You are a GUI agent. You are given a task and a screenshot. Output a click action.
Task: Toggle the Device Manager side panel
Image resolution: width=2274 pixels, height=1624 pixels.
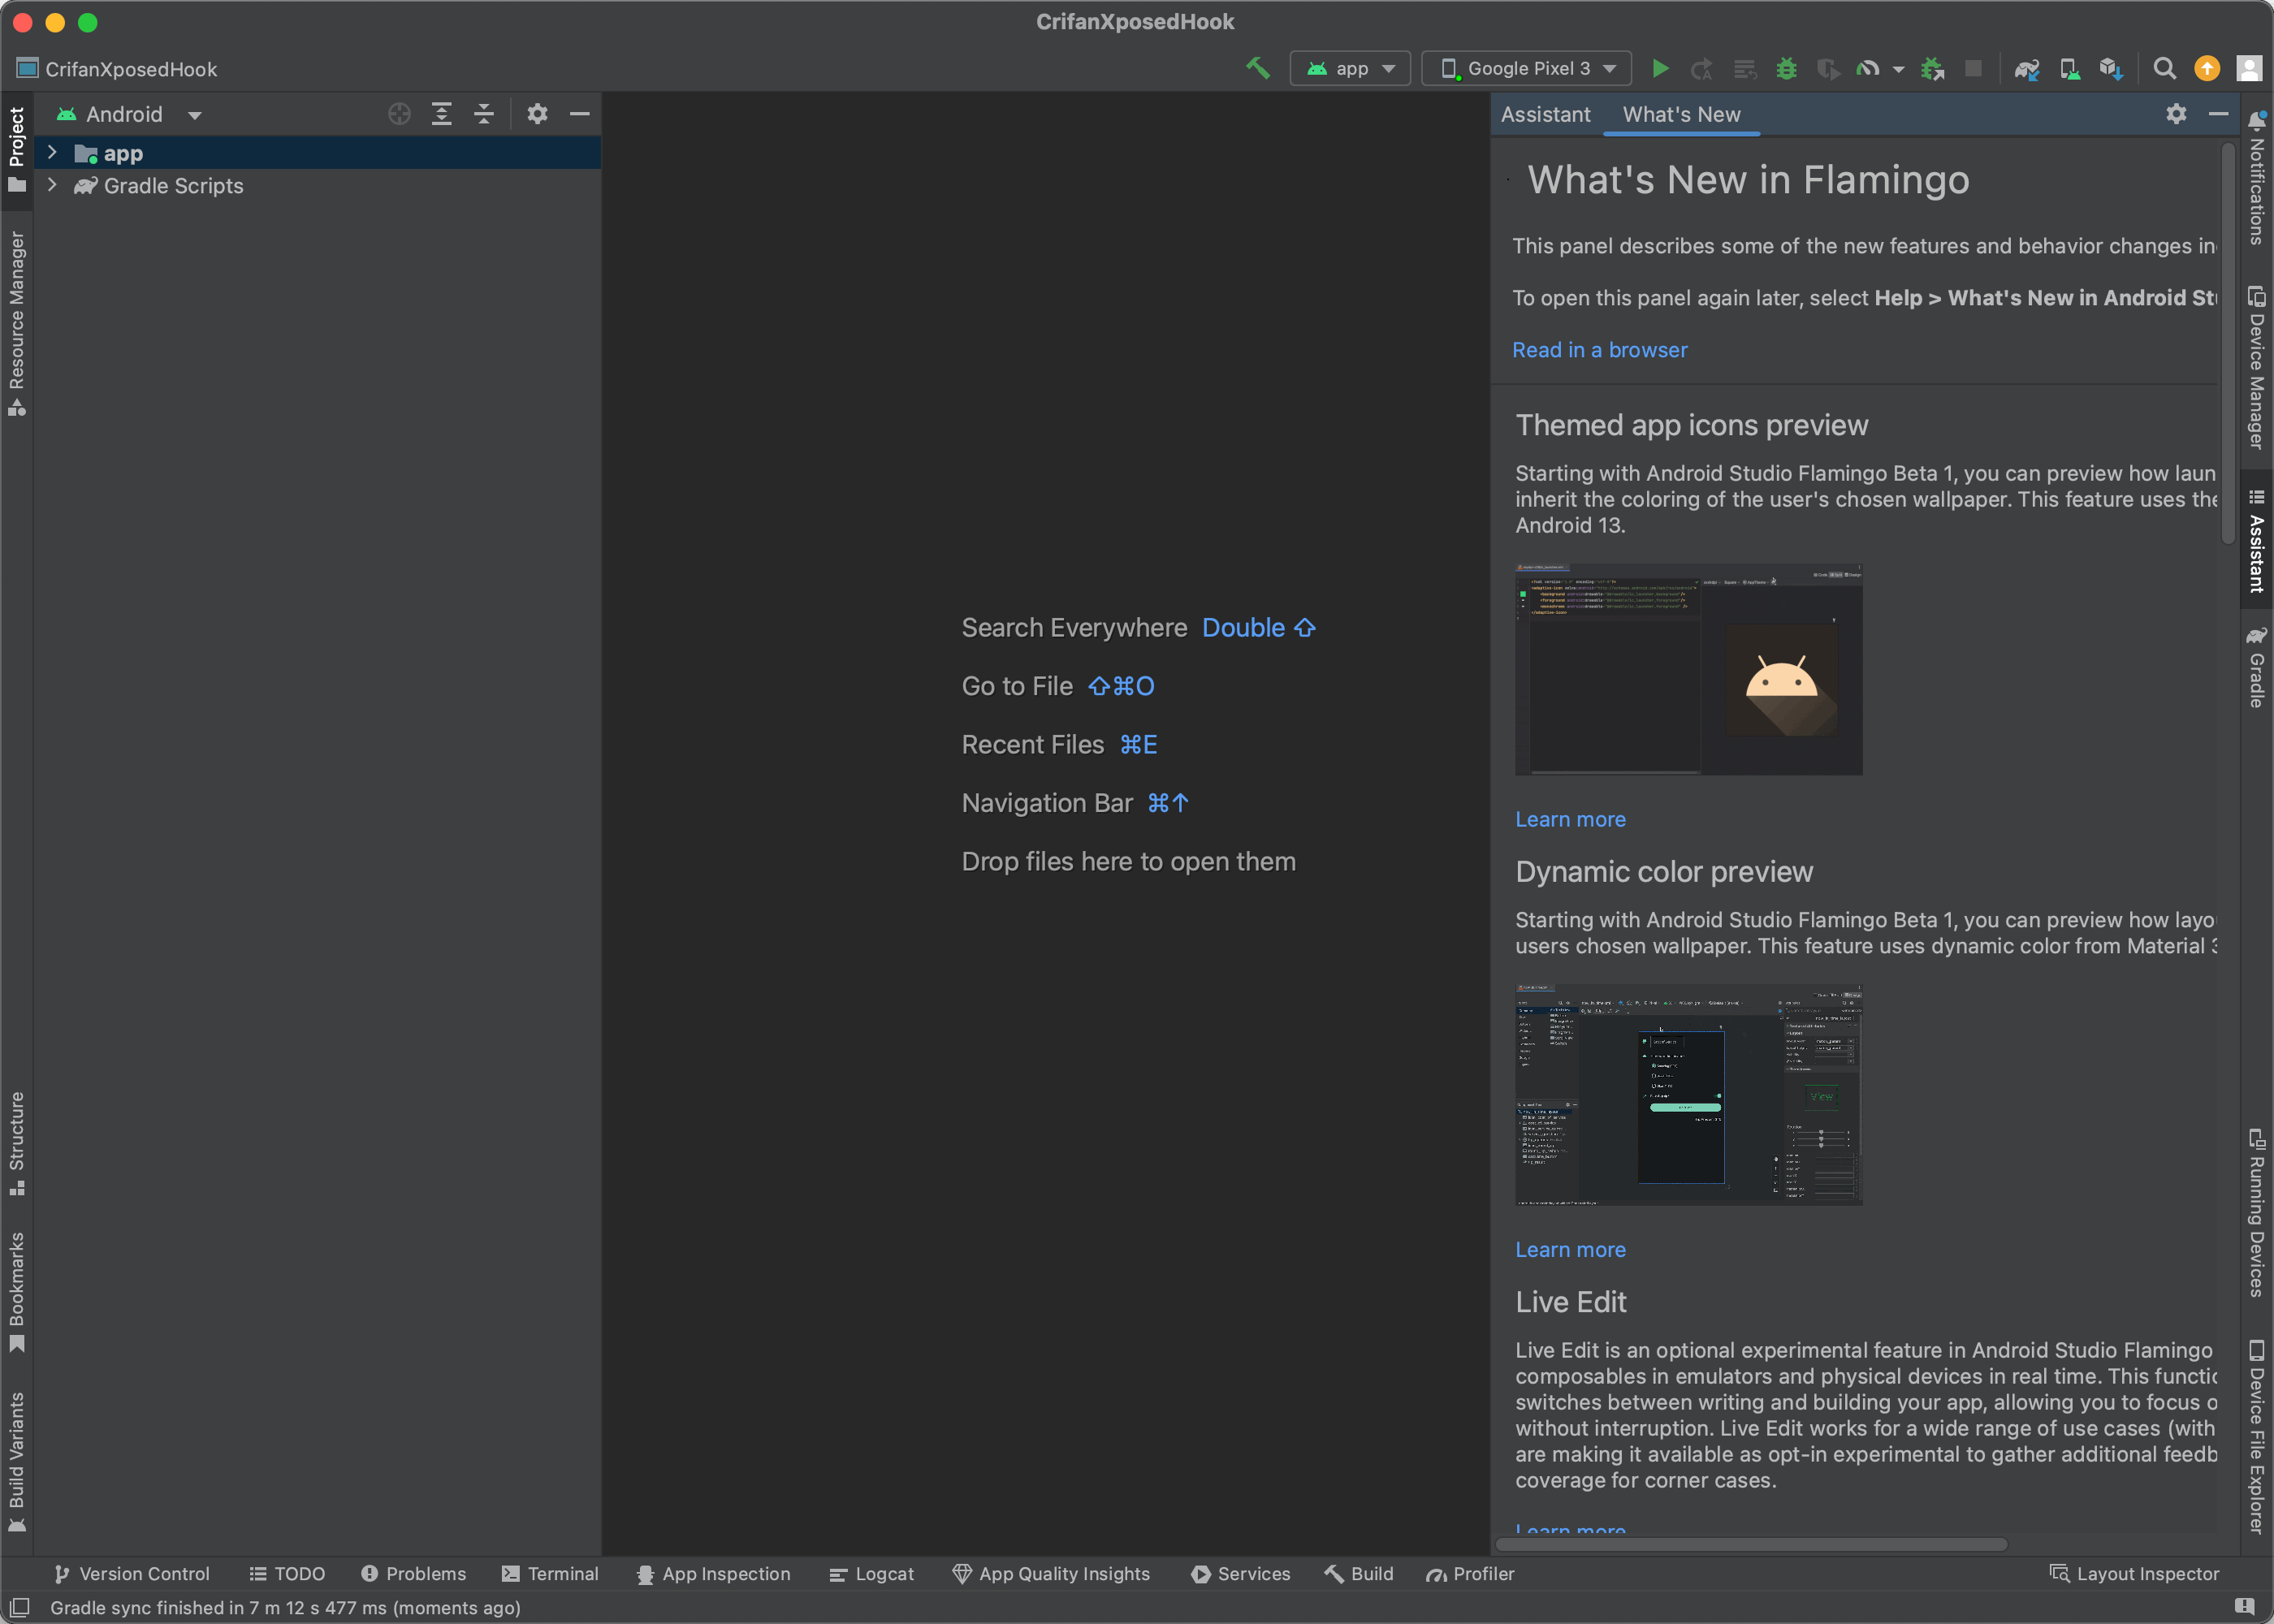coord(2256,367)
